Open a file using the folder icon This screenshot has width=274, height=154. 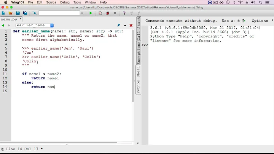pos(11,13)
